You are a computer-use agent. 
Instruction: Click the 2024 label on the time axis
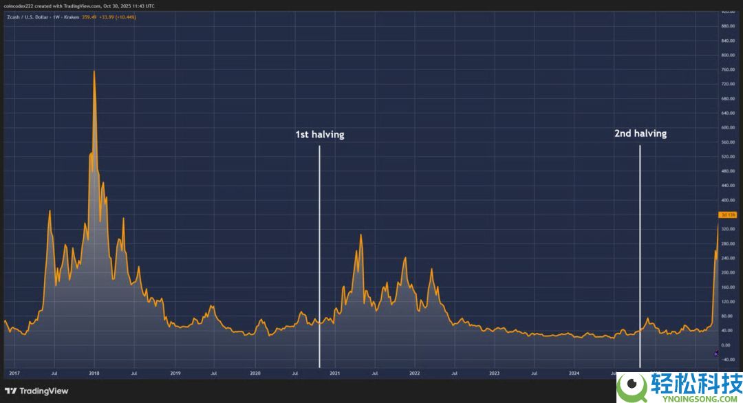(x=574, y=373)
